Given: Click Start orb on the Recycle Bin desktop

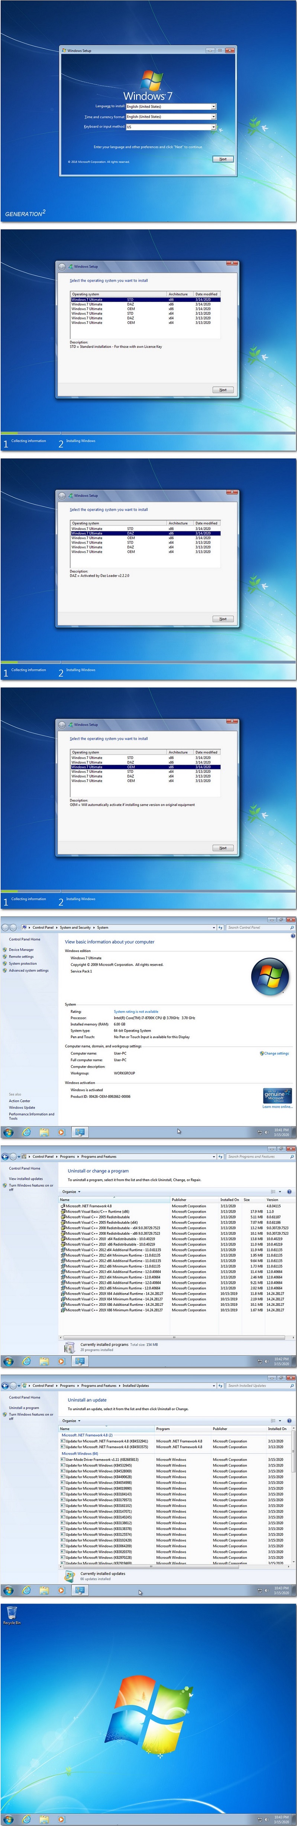Looking at the screenshot, I should tap(8, 1819).
